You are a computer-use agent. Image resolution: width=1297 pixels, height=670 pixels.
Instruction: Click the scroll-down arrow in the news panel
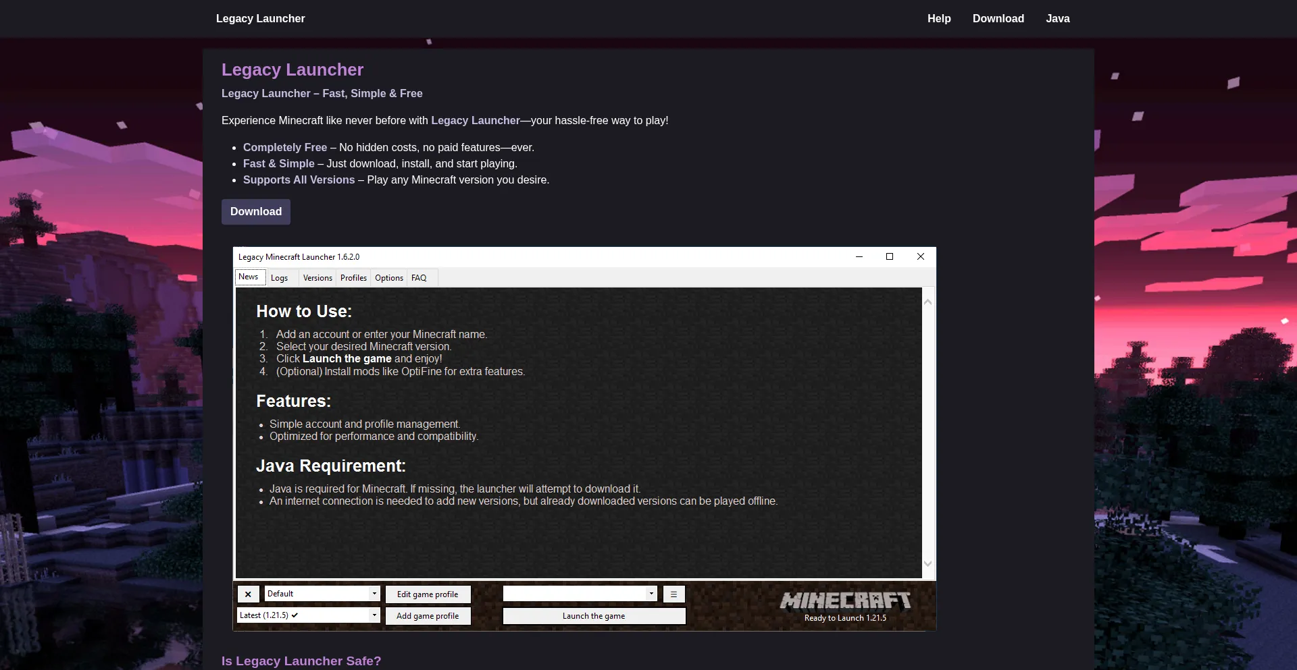pos(928,563)
